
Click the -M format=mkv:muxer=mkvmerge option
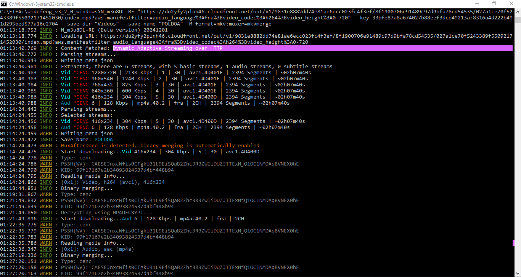point(229,24)
